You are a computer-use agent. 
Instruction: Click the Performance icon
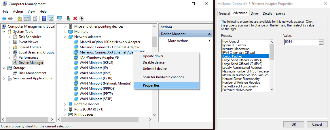15,58
